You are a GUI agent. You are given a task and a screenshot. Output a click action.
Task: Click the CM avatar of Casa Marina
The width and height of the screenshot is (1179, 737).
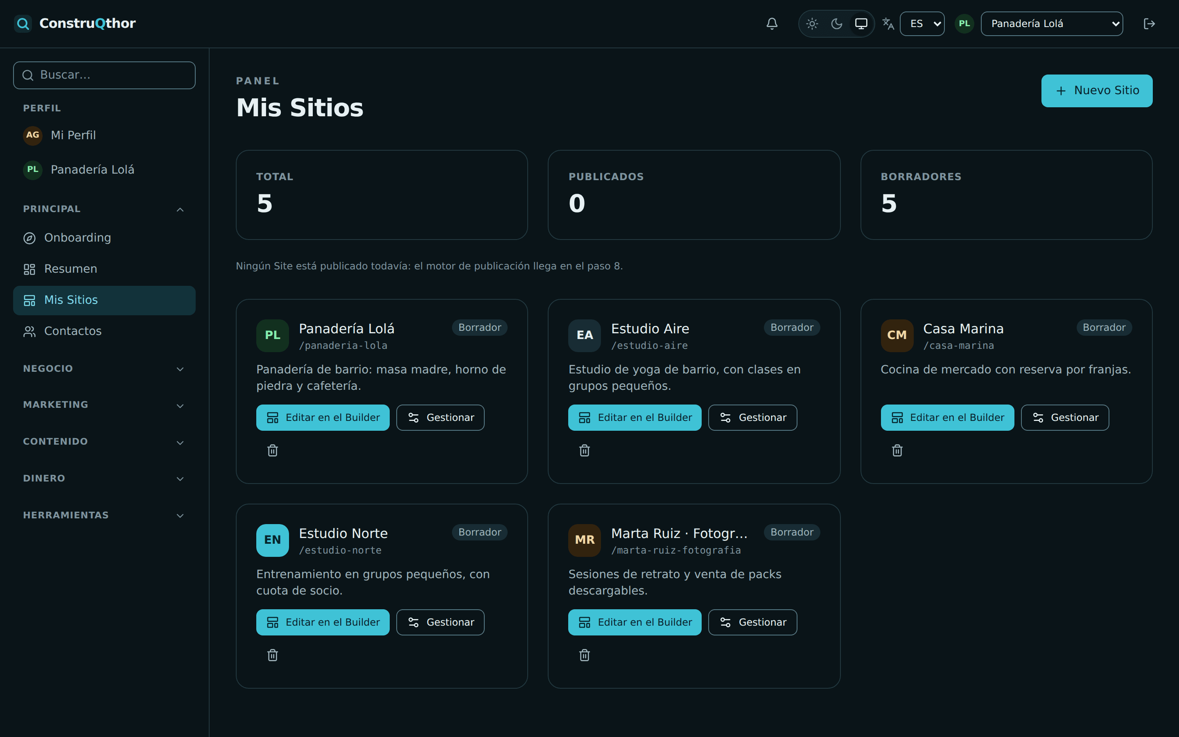(x=897, y=335)
